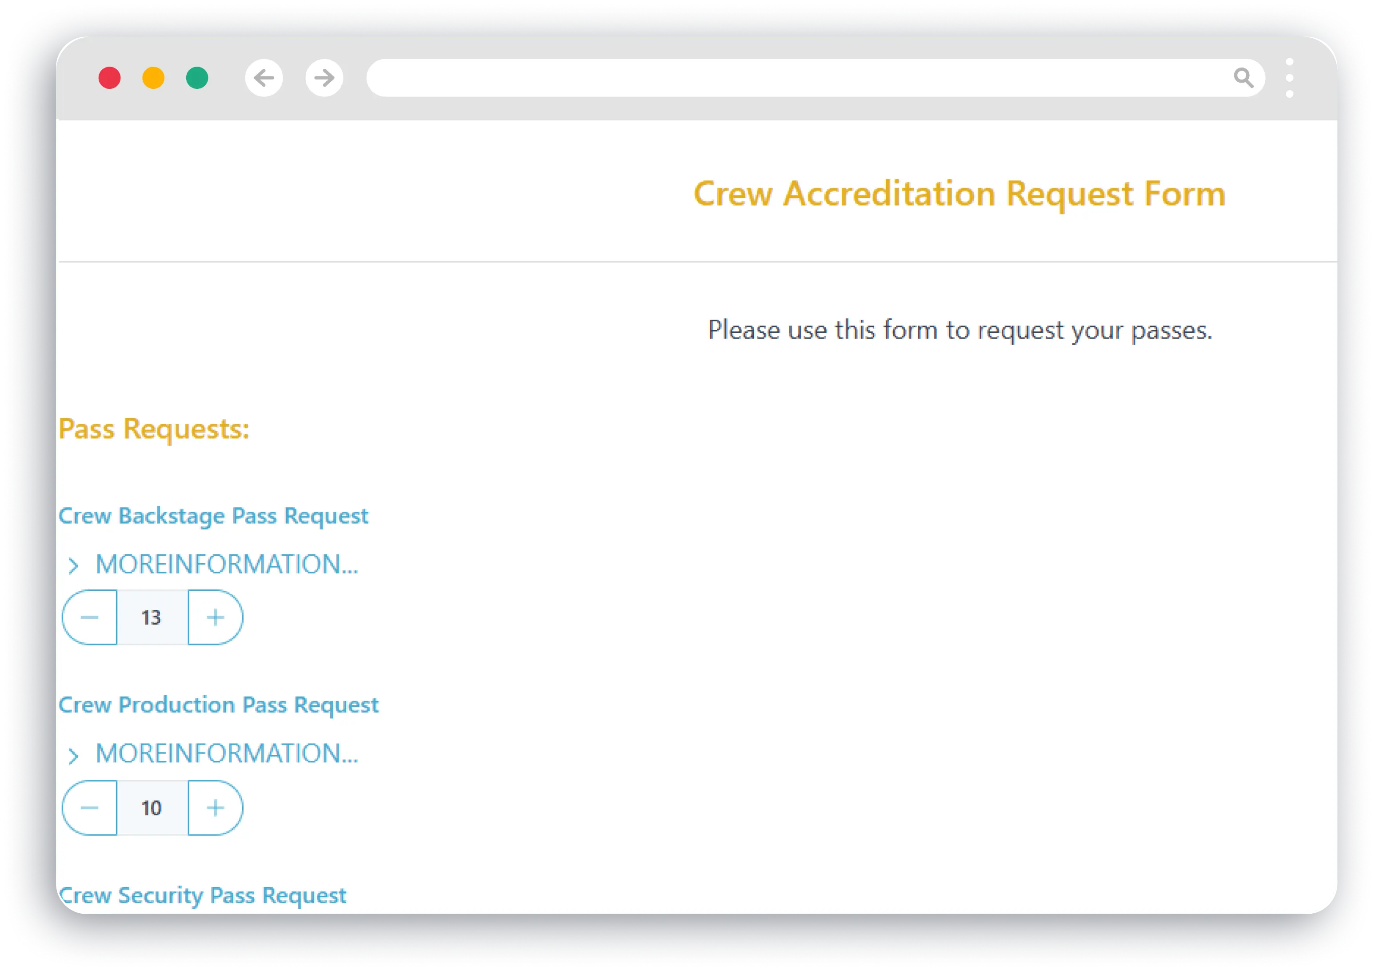Click the red window control circle
This screenshot has width=1375, height=971.
pos(111,78)
